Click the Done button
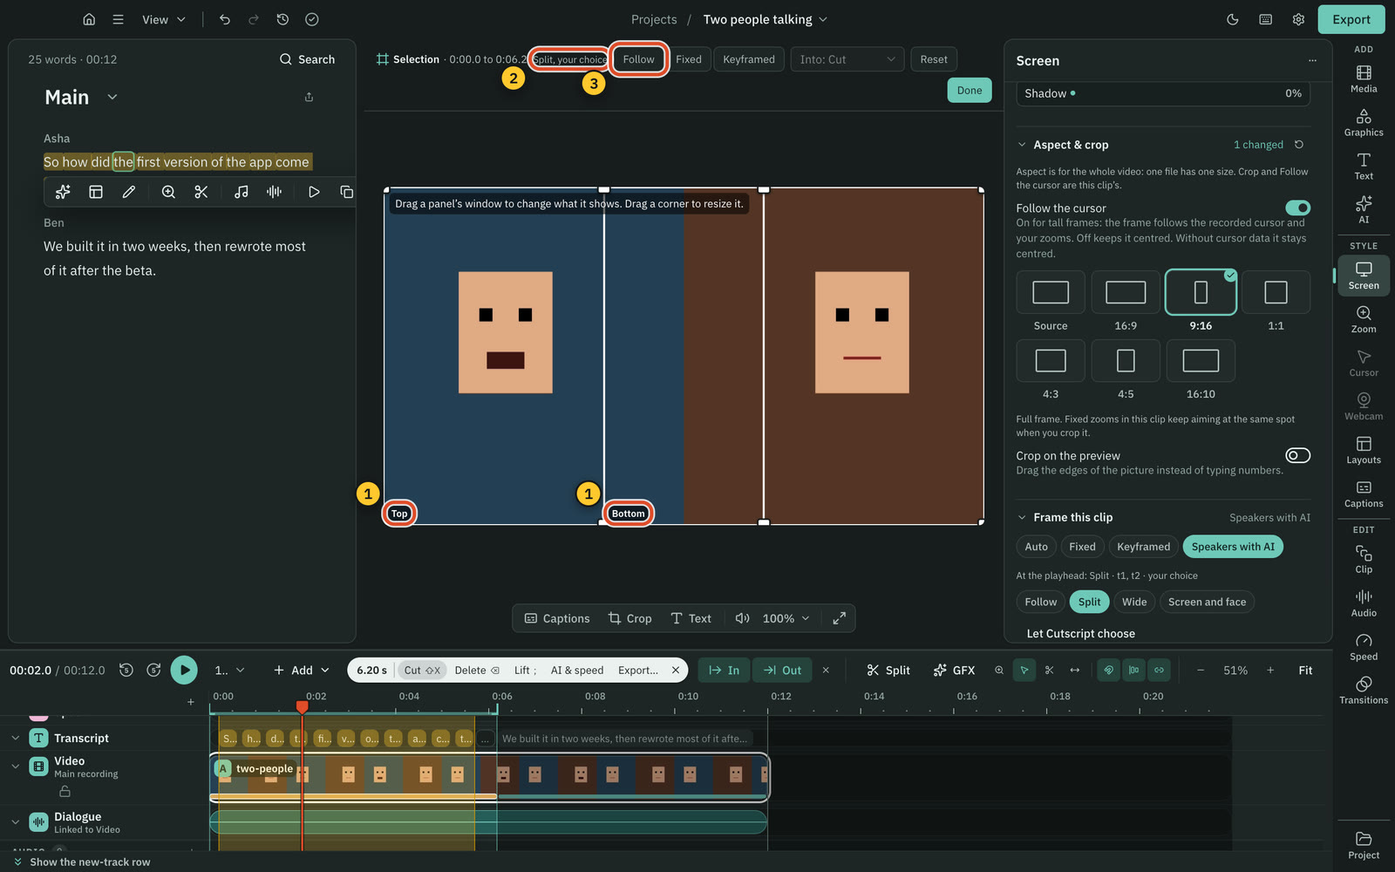Screen dimensions: 1395x872 969,90
